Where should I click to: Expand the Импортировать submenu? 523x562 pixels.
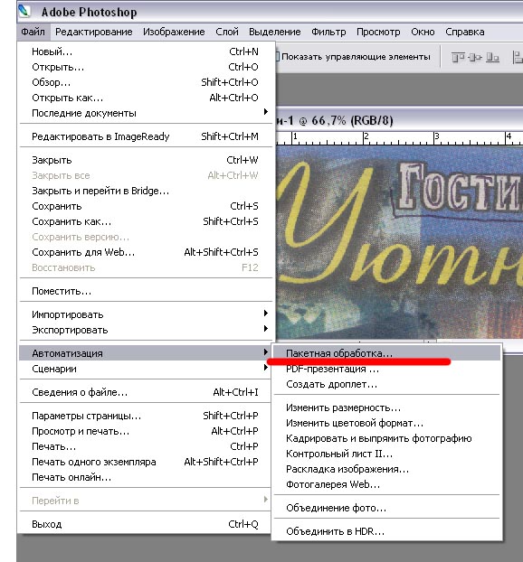click(146, 314)
